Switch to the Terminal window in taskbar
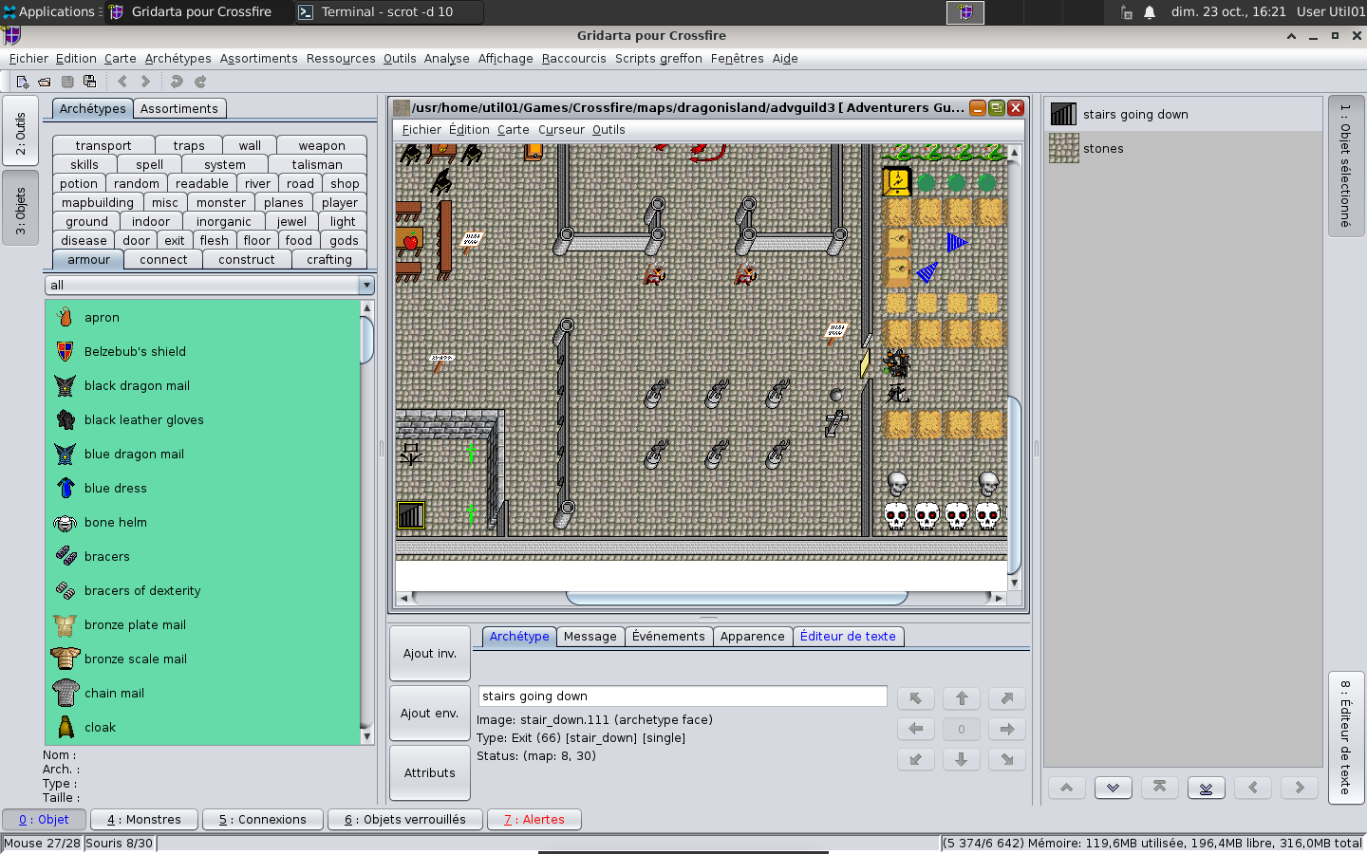 [387, 12]
